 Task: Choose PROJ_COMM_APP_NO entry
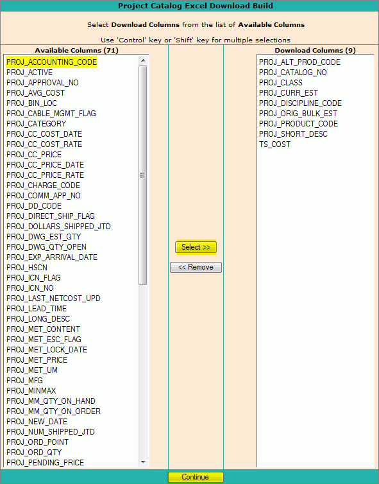(x=44, y=196)
